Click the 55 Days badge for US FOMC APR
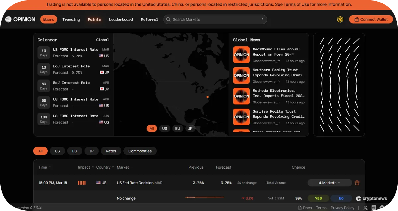This screenshot has height=211, width=398. pyautogui.click(x=44, y=102)
